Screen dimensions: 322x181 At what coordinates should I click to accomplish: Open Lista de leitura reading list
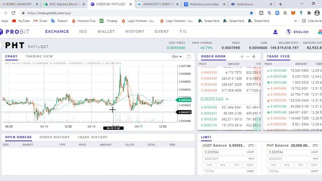point(312,21)
